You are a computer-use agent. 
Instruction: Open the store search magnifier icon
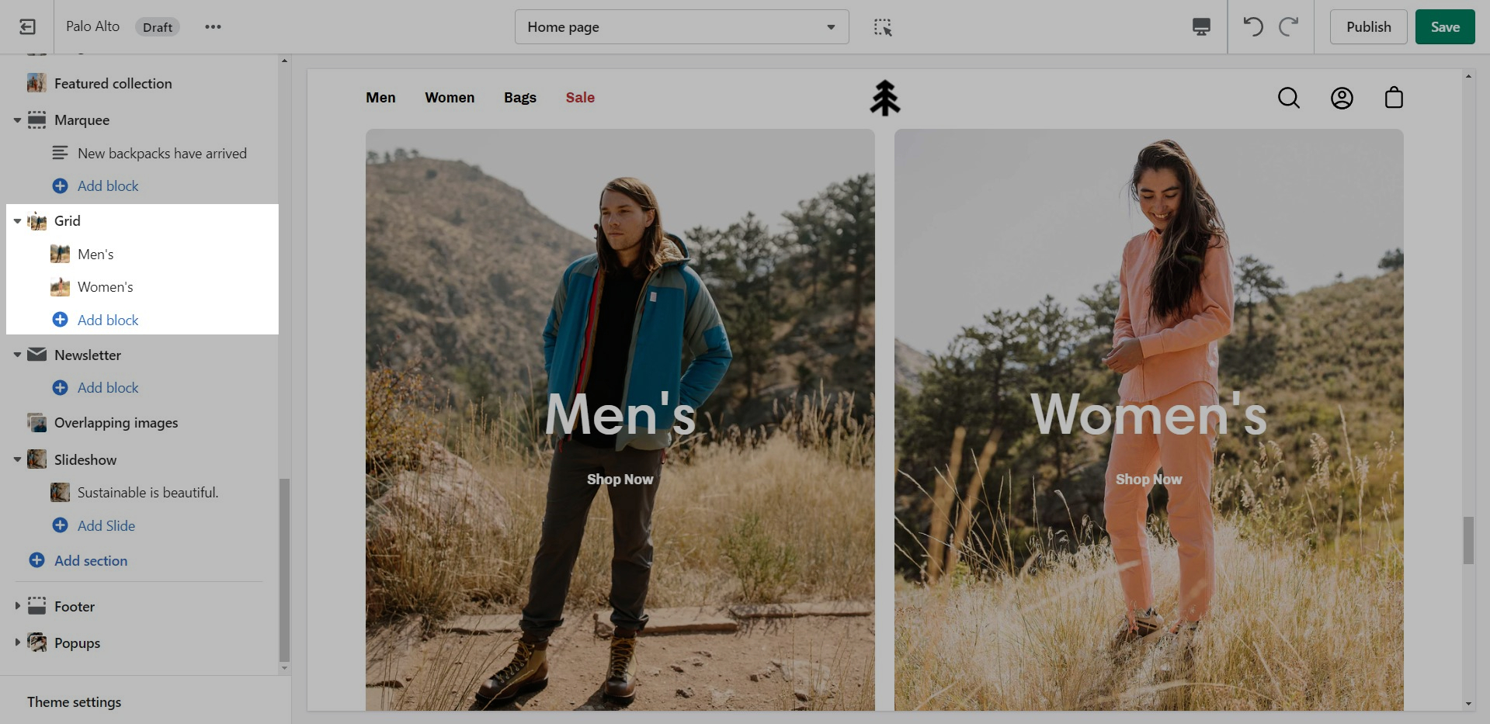tap(1288, 98)
